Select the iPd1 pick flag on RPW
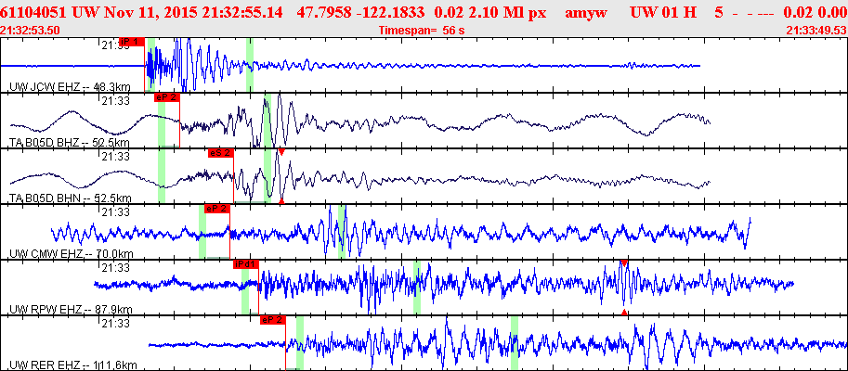848x371 pixels. point(246,264)
